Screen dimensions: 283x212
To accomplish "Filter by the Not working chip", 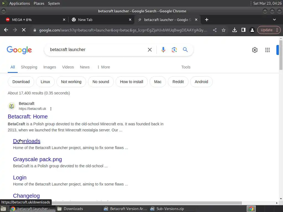I will pos(71,82).
